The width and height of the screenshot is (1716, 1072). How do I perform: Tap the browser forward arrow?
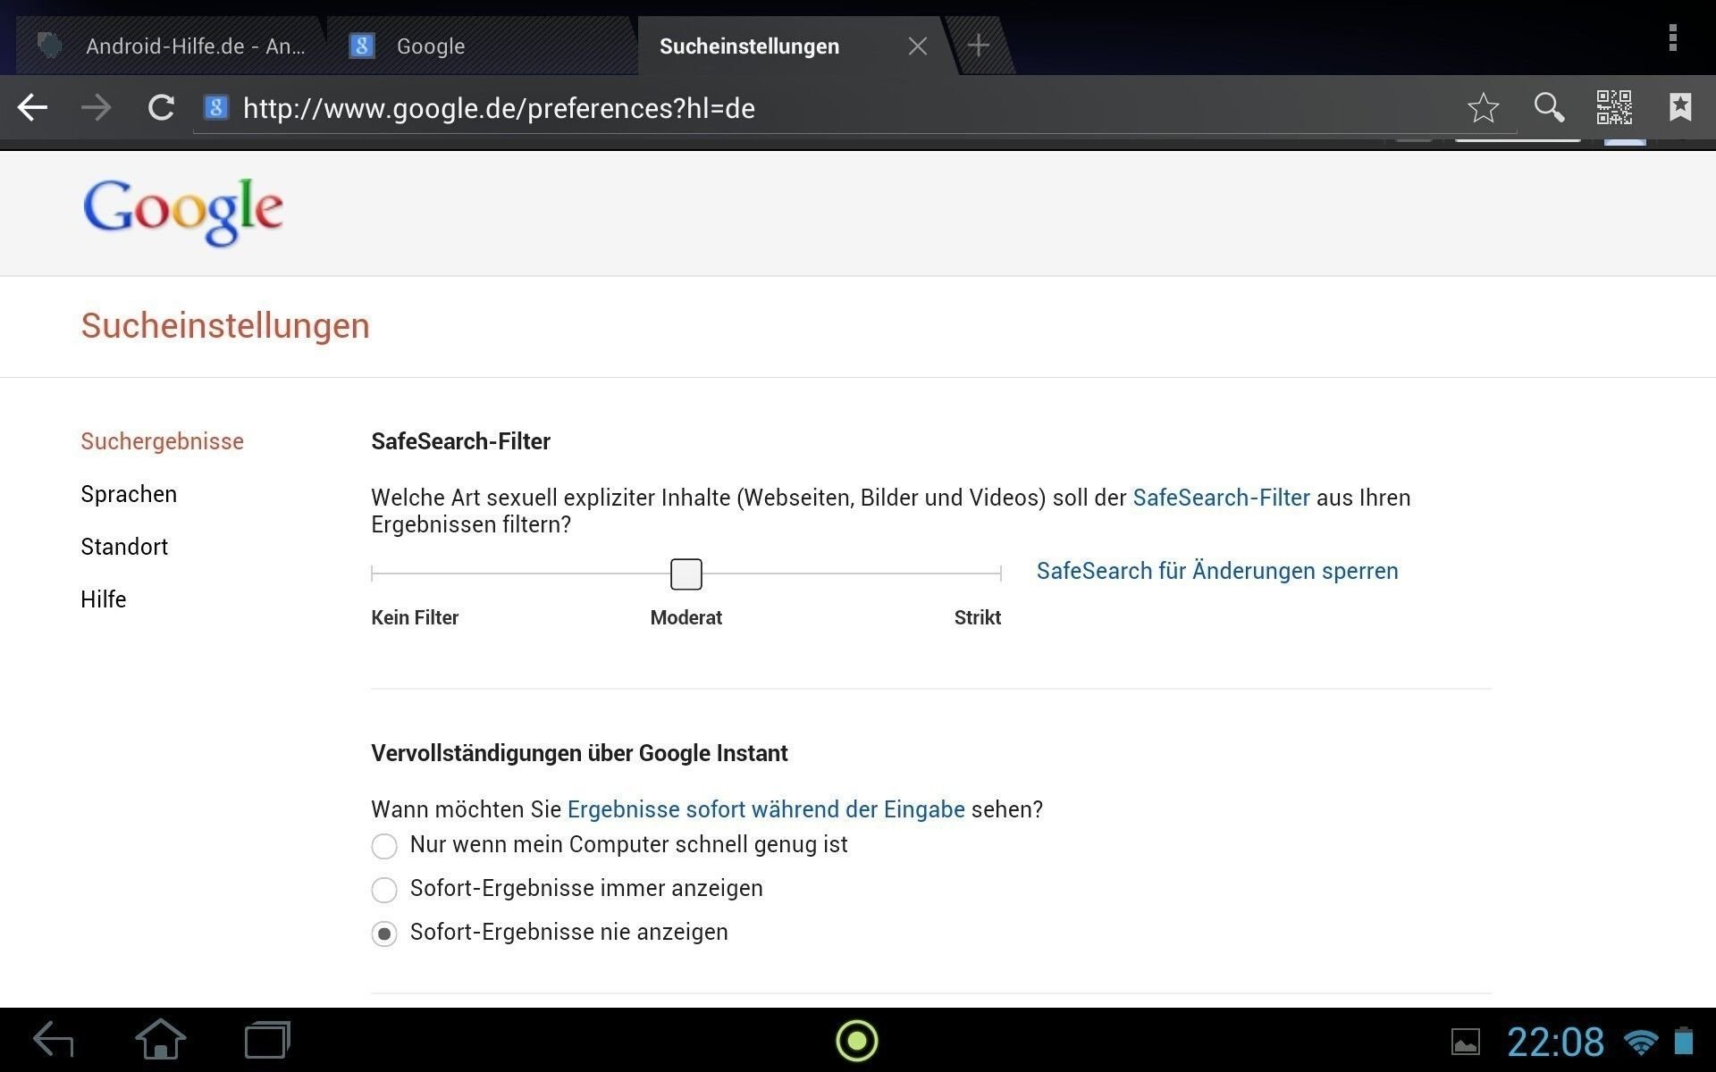[96, 108]
